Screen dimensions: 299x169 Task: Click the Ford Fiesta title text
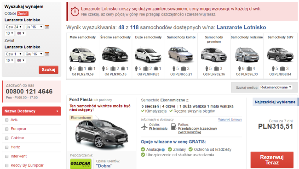80,100
